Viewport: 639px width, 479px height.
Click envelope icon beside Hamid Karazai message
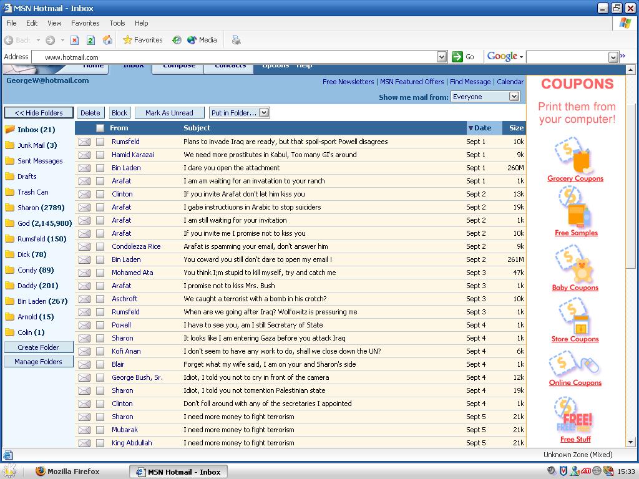84,155
